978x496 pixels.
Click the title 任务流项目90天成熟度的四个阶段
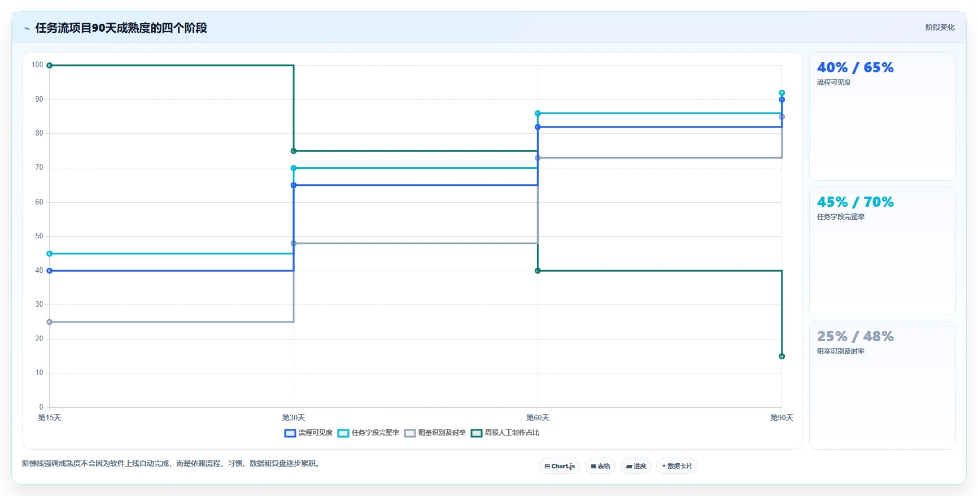pos(121,28)
